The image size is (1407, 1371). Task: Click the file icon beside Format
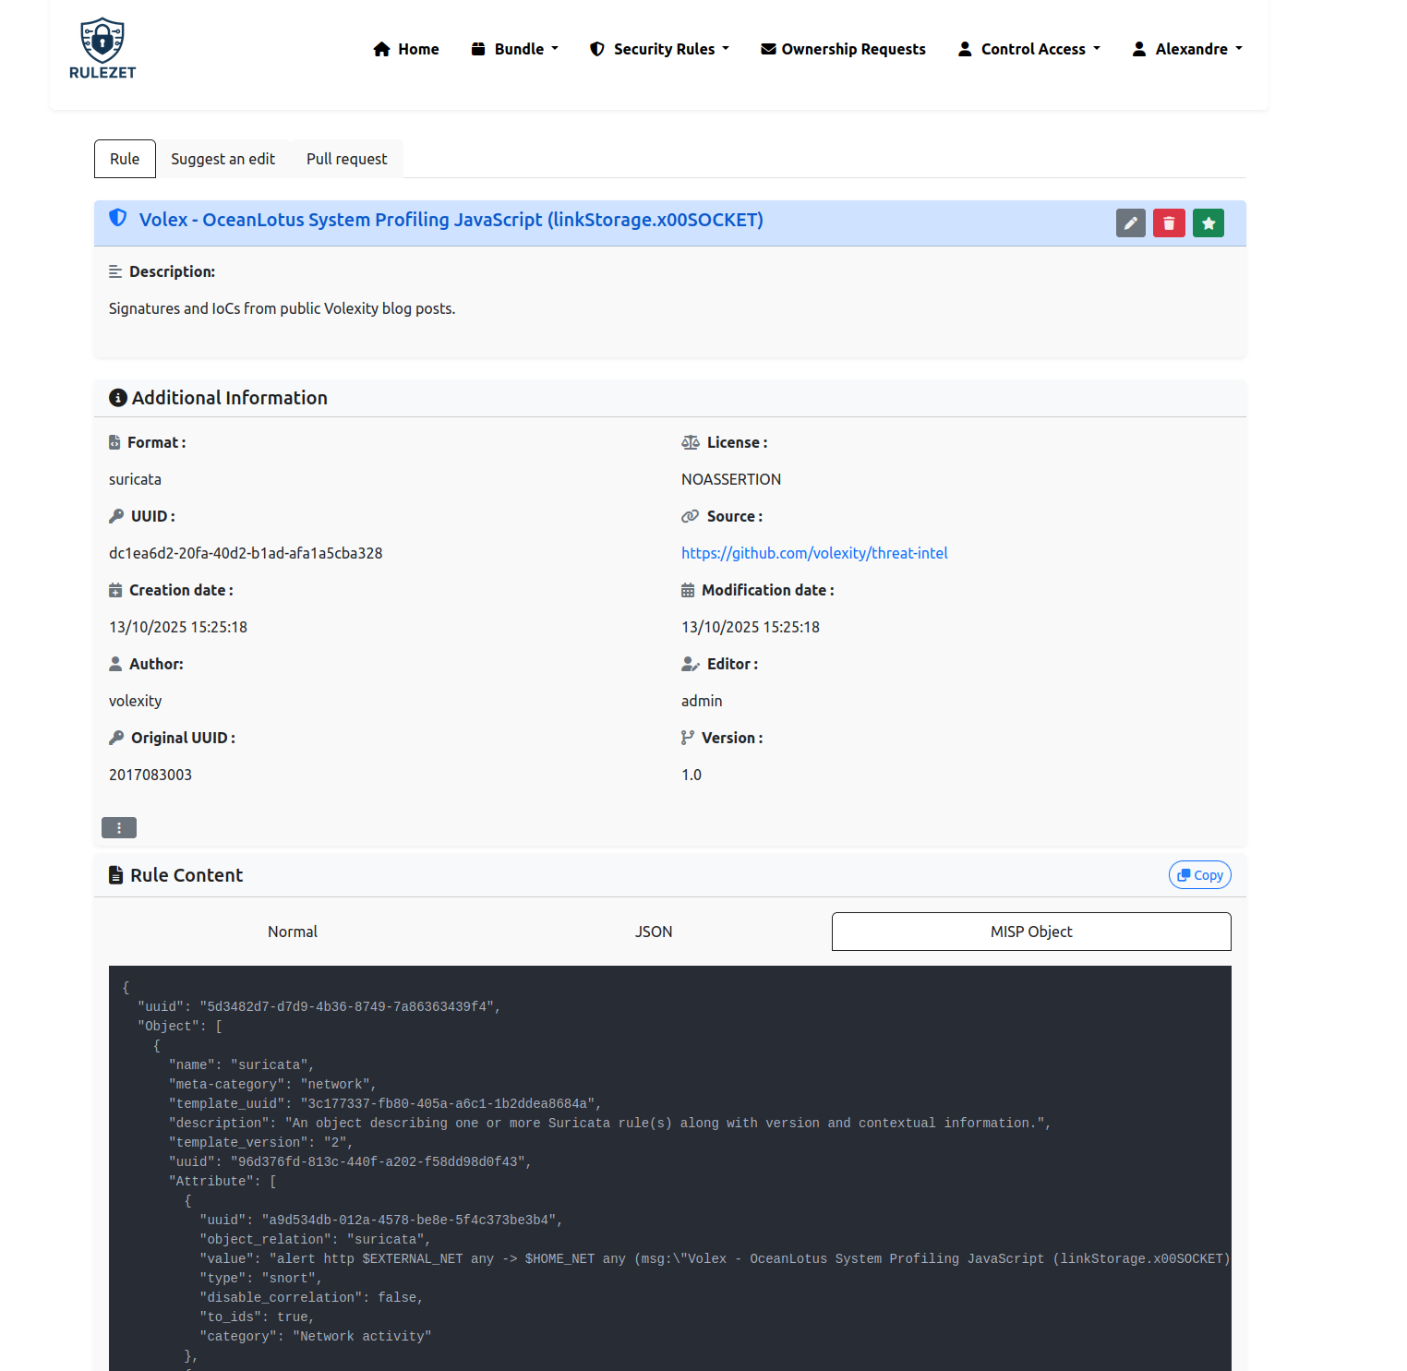click(114, 442)
